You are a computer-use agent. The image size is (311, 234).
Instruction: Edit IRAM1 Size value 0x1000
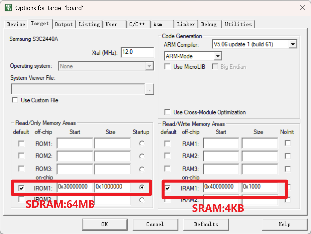coord(260,187)
